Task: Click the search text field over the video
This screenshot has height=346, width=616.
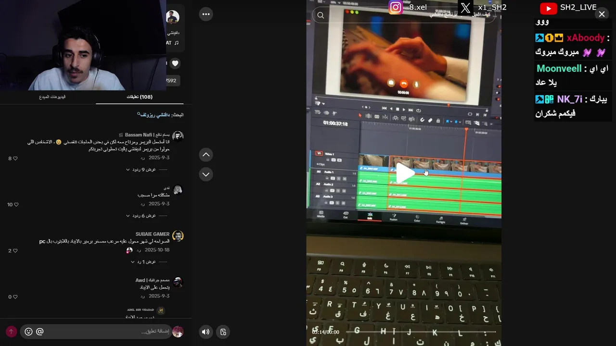Action: click(404, 15)
